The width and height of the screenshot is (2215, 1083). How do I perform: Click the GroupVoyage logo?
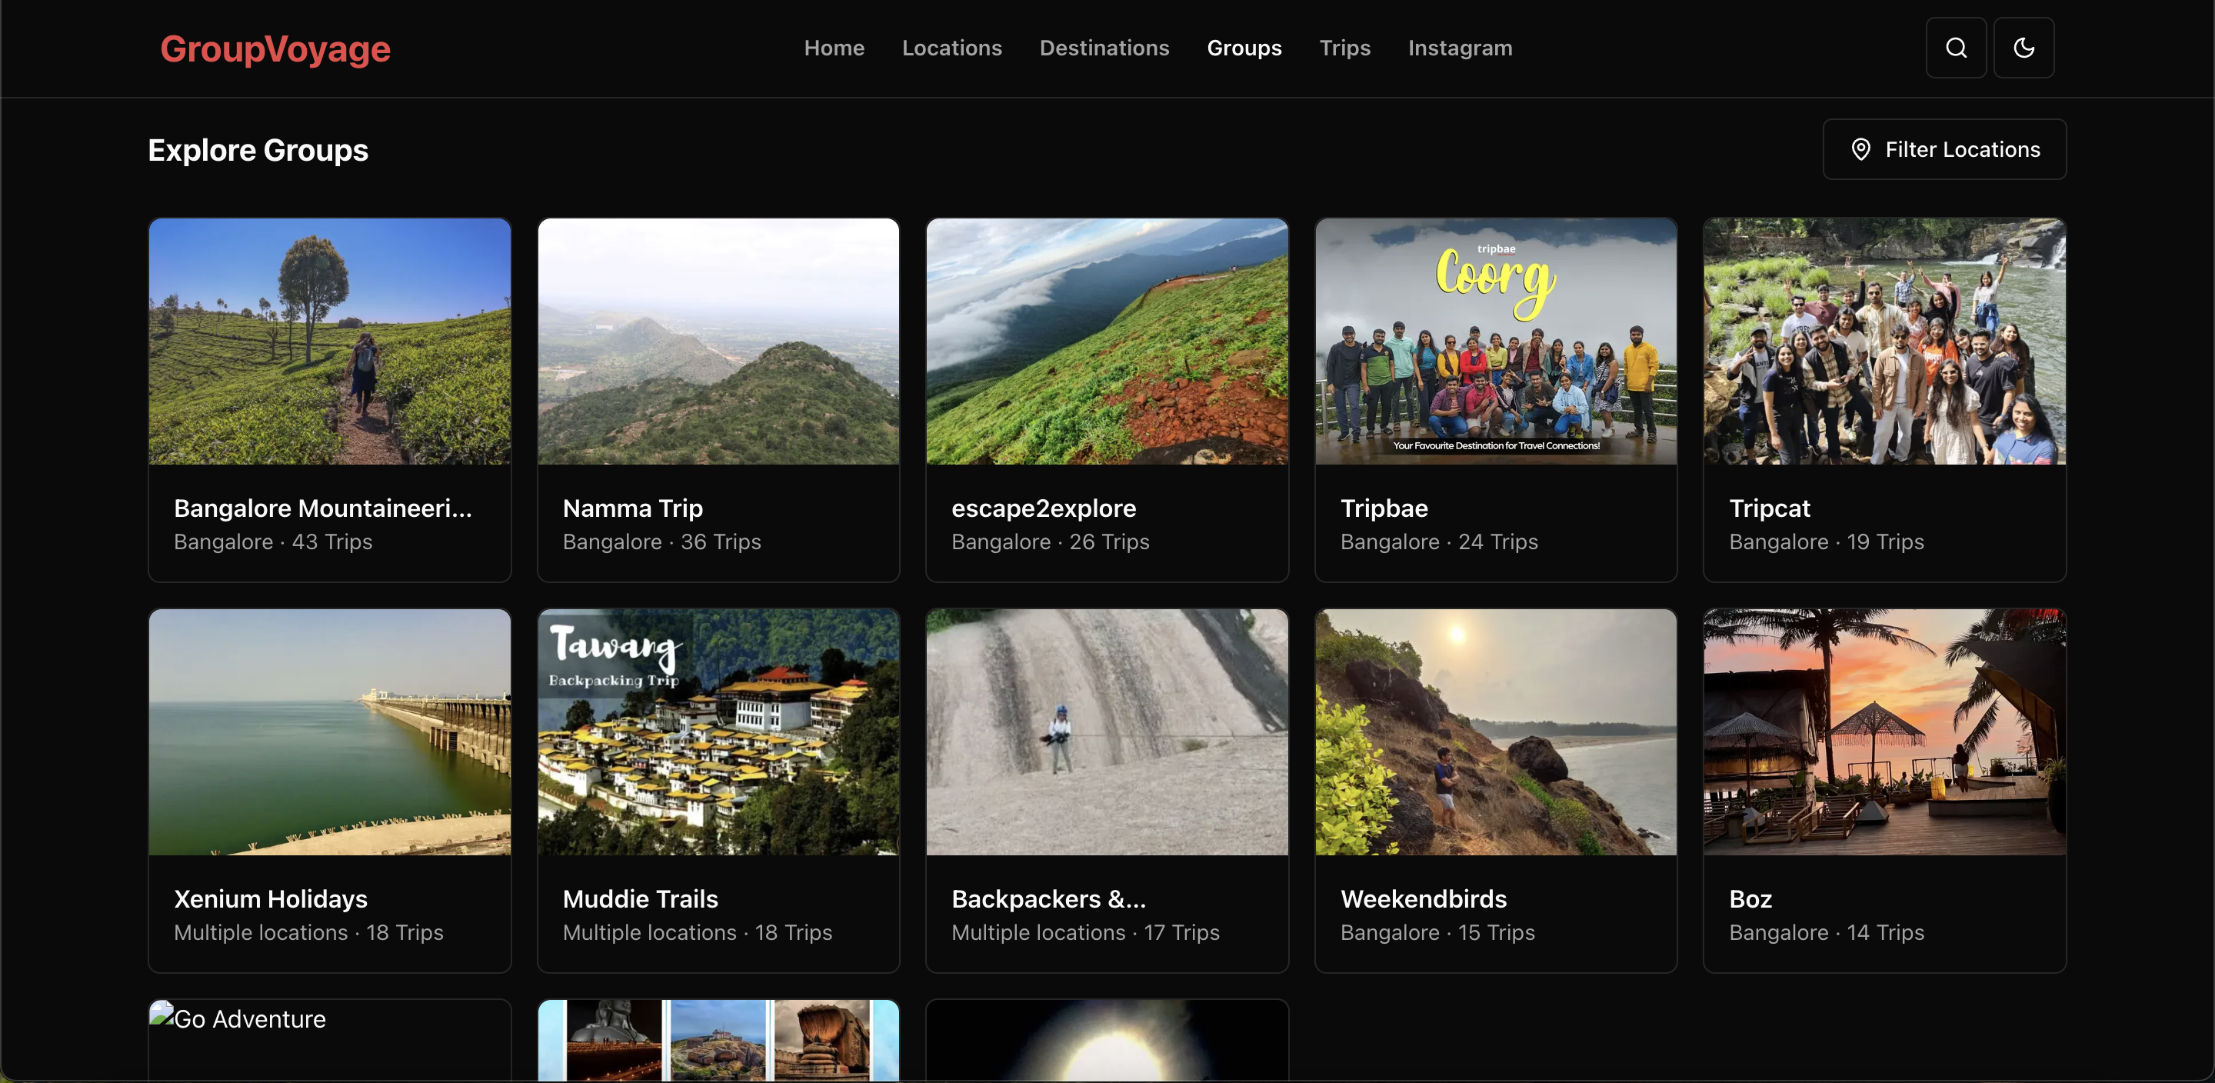click(275, 48)
